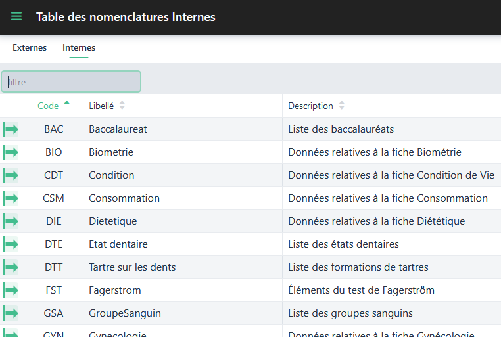
Task: Focus the filtre search field
Action: [x=71, y=82]
